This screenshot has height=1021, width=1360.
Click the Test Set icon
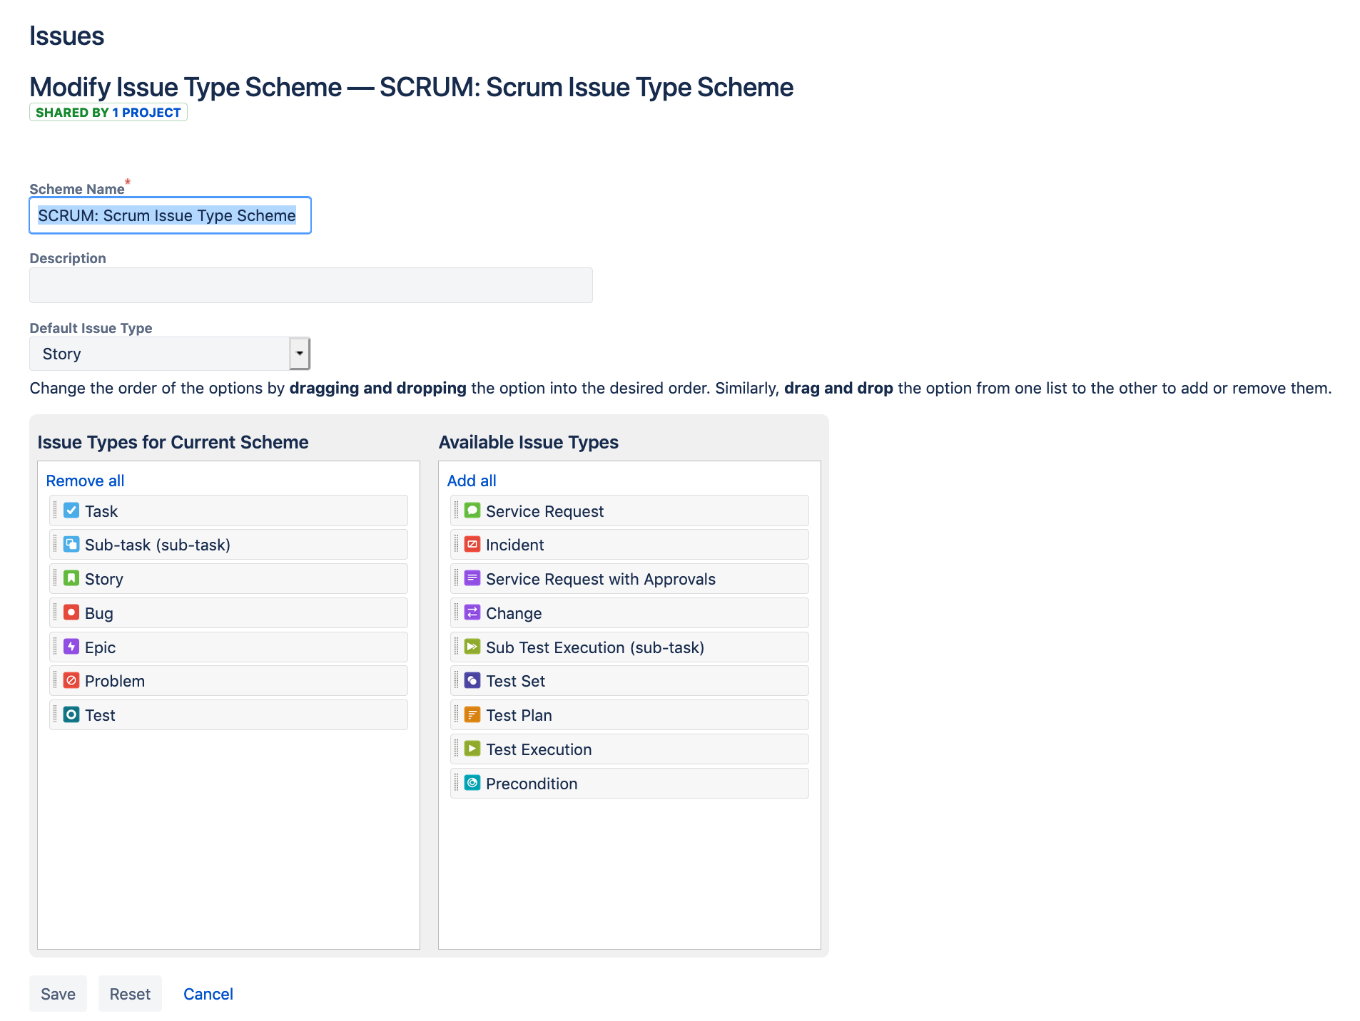[473, 680]
